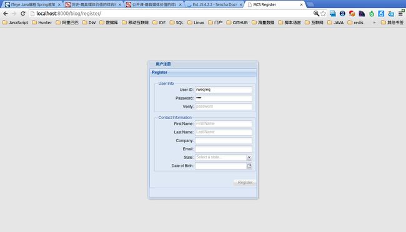Image resolution: width=406 pixels, height=232 pixels.
Task: Click the Company input field
Action: point(224,141)
